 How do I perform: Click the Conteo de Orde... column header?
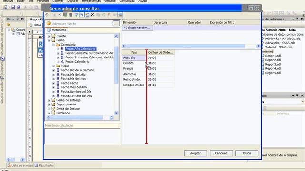click(x=160, y=52)
